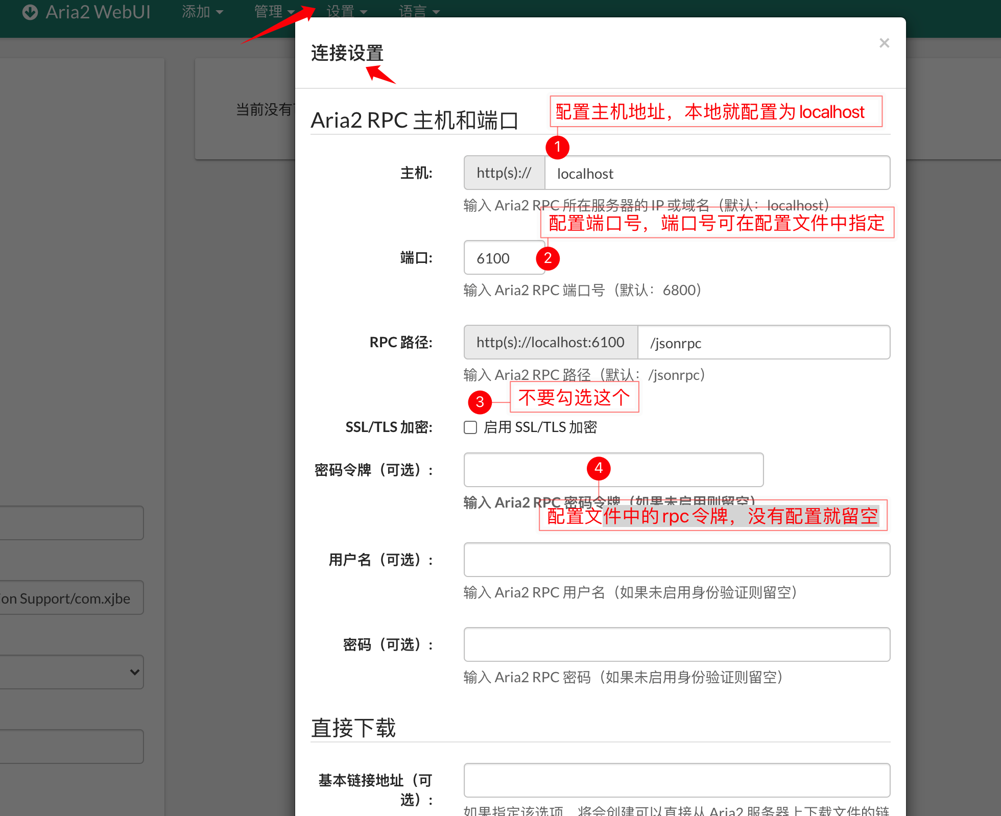Click the 基本链接地址 base URL field

(676, 780)
